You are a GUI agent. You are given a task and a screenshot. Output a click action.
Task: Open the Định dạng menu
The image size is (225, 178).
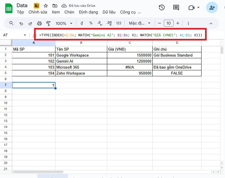(88, 12)
